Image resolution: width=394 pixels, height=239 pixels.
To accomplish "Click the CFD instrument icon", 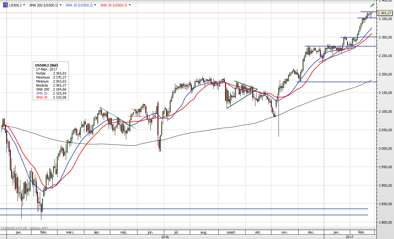I will point(5,5).
